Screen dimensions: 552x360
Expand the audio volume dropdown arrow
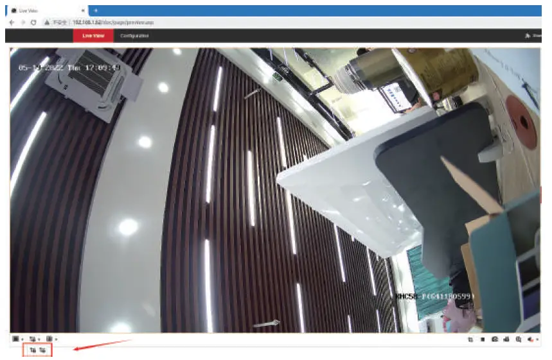pyautogui.click(x=537, y=339)
